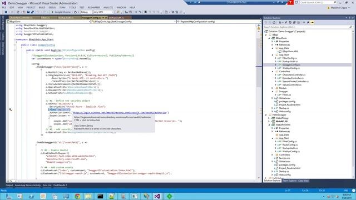Open the SwaggerConfig type navigation dropdown
This screenshot has width=356, height=200.
pyautogui.click(x=133, y=22)
